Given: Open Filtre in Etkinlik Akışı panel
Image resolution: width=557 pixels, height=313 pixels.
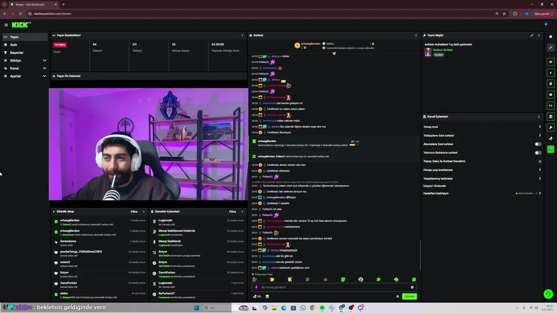Looking at the screenshot, I should tap(134, 212).
